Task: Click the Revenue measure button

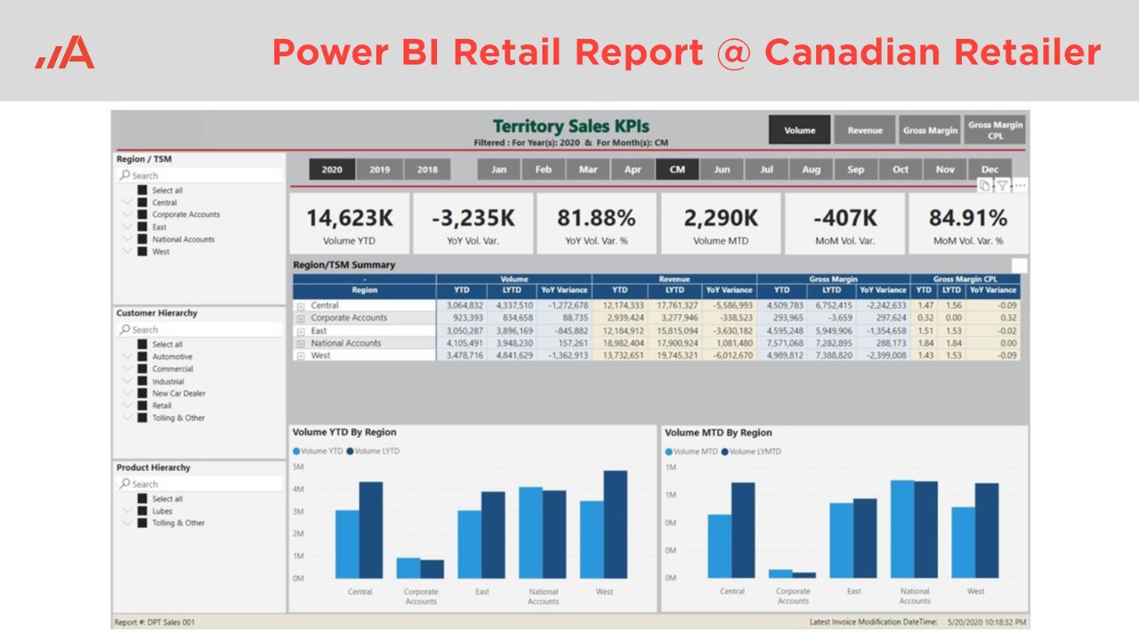Action: pyautogui.click(x=865, y=130)
